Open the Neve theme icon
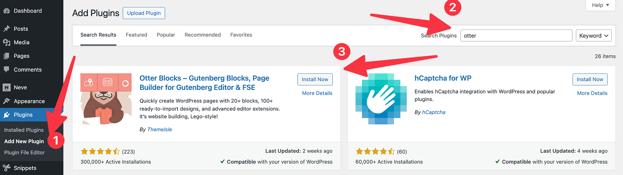623x175 pixels. (6, 87)
